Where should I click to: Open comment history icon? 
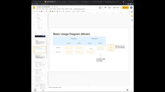click(105, 7)
